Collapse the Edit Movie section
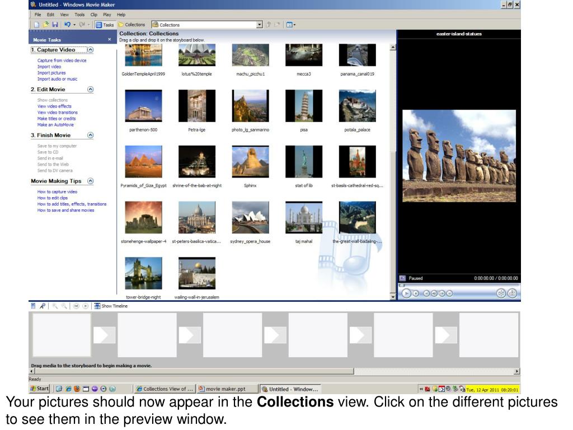This screenshot has width=573, height=430. 90,89
